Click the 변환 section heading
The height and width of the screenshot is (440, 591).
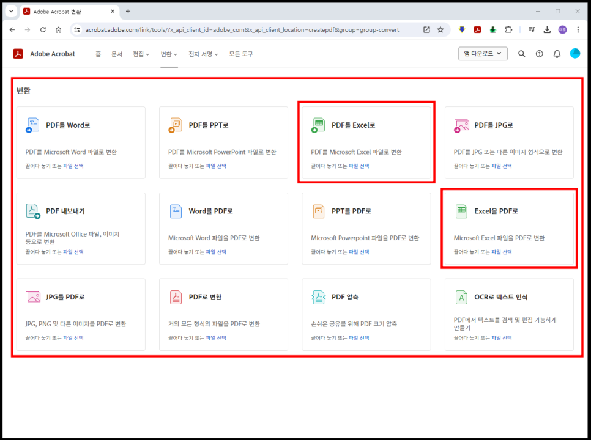[23, 90]
